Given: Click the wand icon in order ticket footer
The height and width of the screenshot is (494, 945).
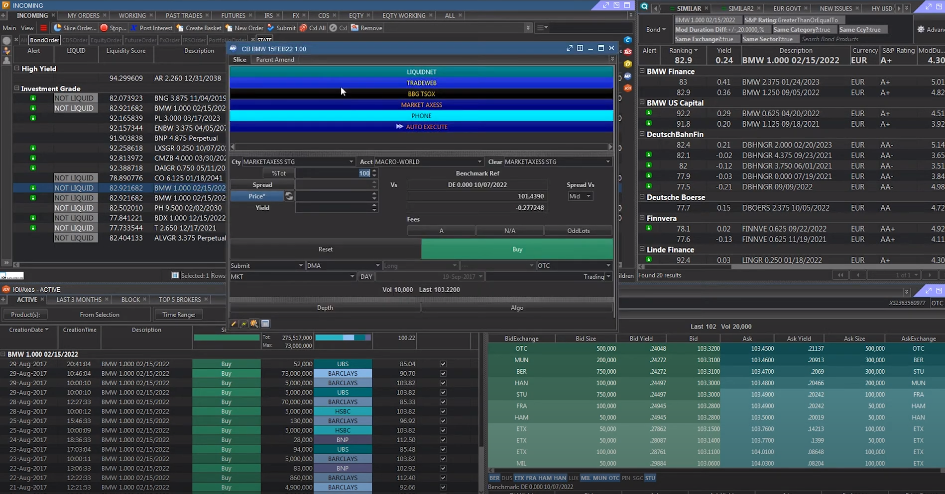Looking at the screenshot, I should 254,324.
